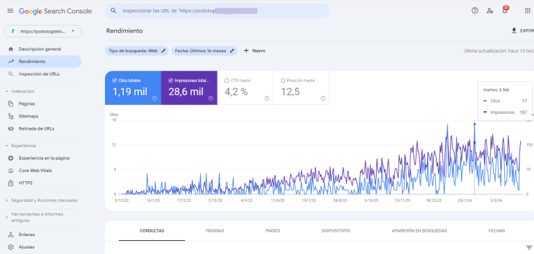The image size is (534, 254).
Task: Click the users and permissions icon
Action: coord(489,10)
